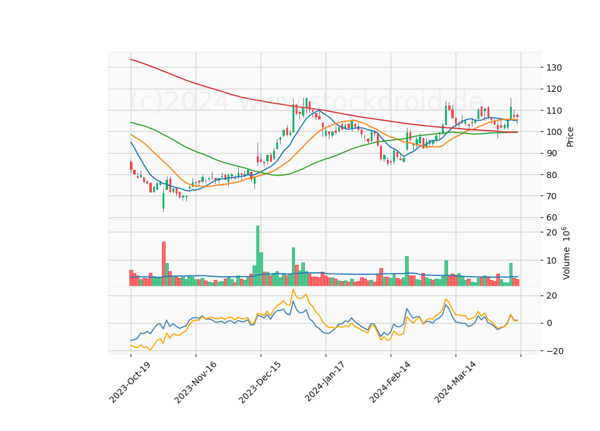This screenshot has width=600, height=431.
Task: Select the 90 price axis tick
Action: tap(552, 154)
